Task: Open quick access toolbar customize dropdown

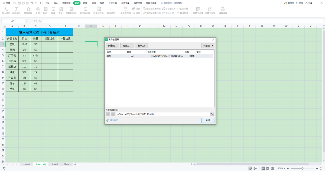Action: click(41, 3)
